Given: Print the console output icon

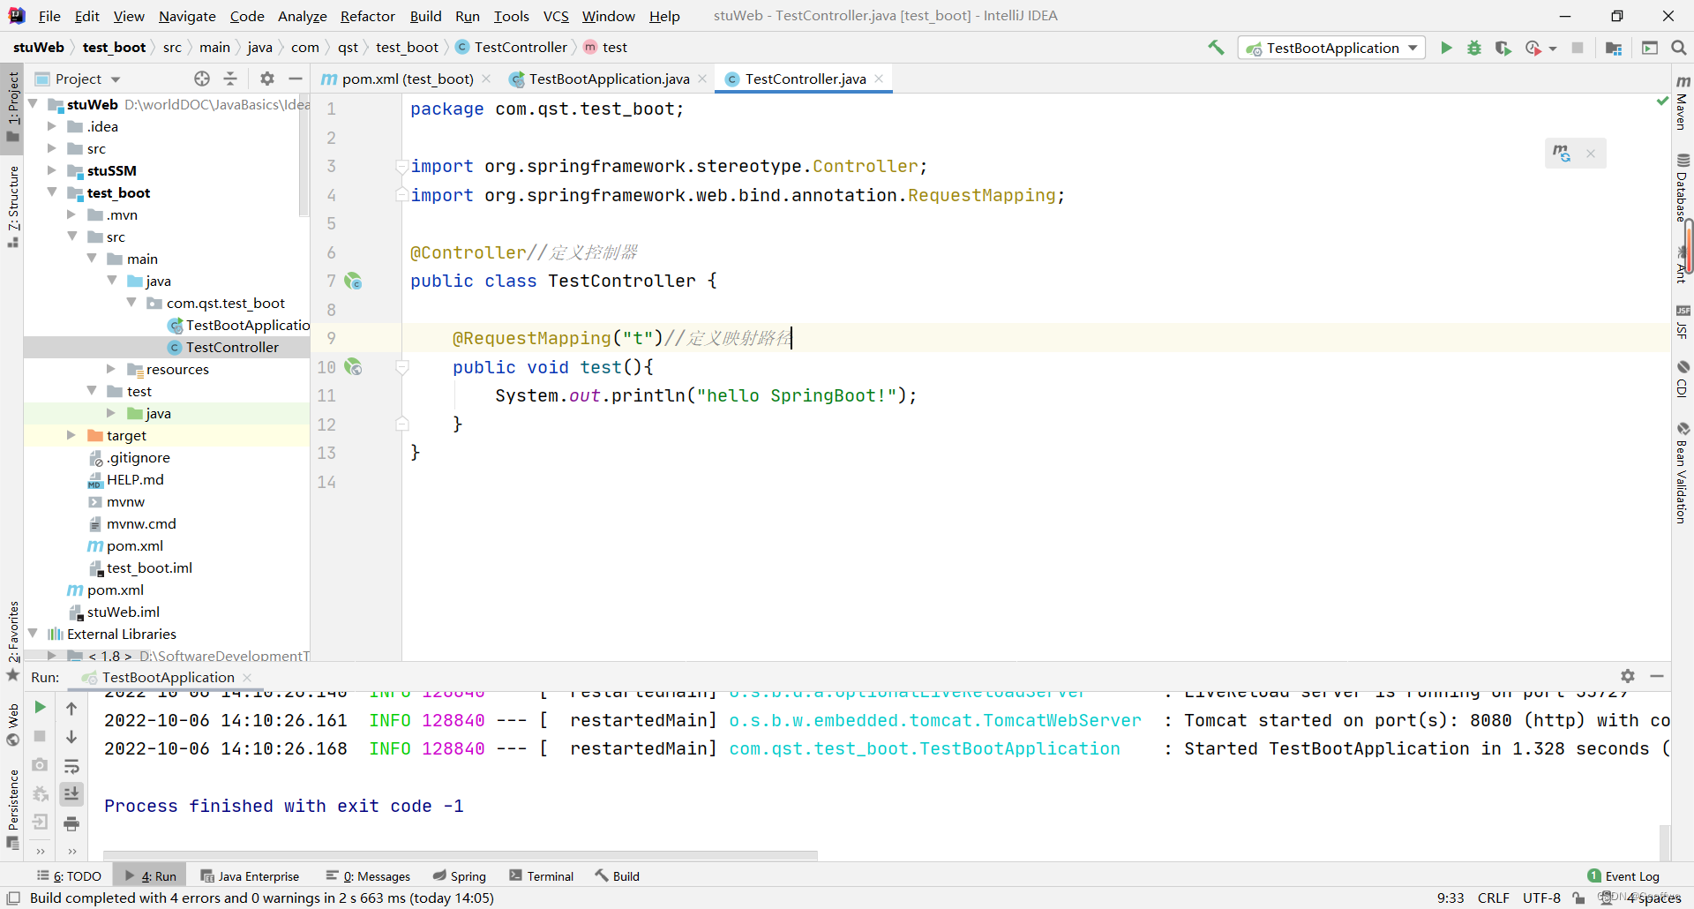Looking at the screenshot, I should (x=71, y=824).
